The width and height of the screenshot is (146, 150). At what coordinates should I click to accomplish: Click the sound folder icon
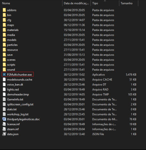coord(4,70)
